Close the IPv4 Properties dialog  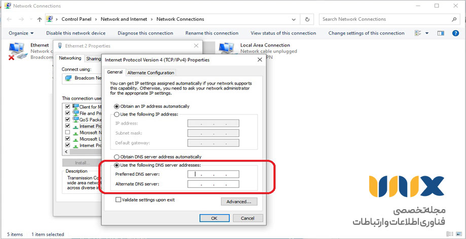click(x=260, y=60)
